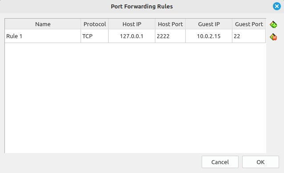Add a new port forwarding rule
Image resolution: width=284 pixels, height=173 pixels.
273,24
